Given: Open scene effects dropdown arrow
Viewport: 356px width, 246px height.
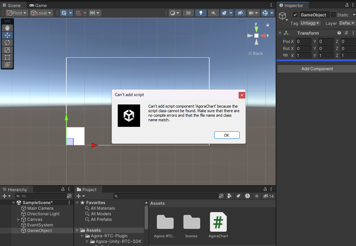Looking at the screenshot, I should [x=231, y=13].
